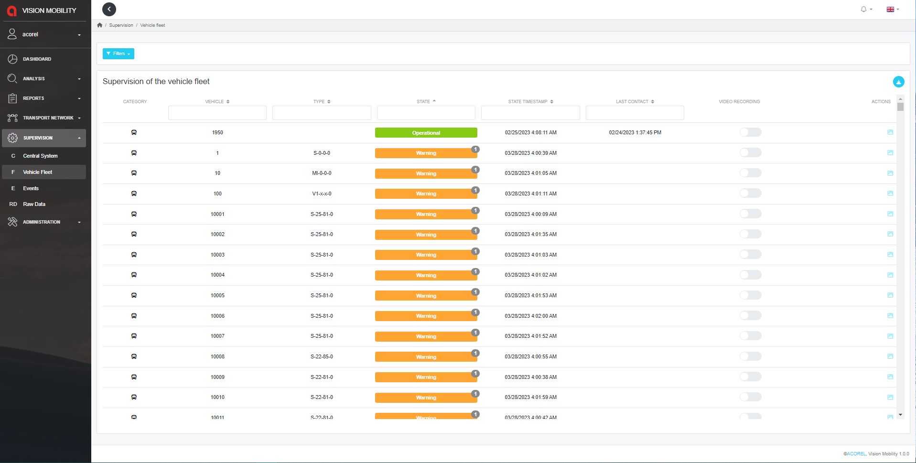Click Operational state badge for vehicle 1950
916x463 pixels.
pyautogui.click(x=426, y=133)
